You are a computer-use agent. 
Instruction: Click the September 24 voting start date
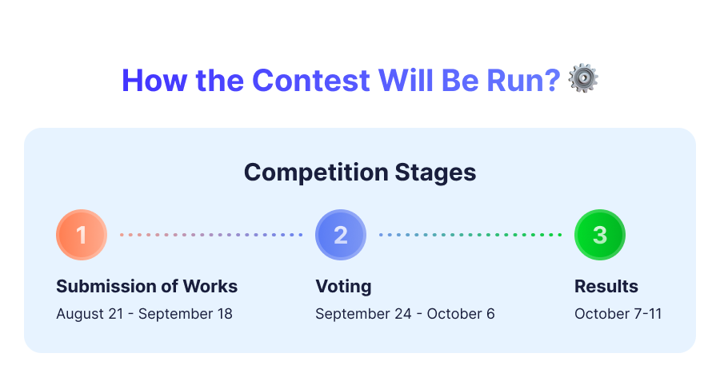(363, 314)
